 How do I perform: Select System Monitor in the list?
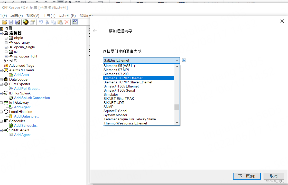coord(139,115)
